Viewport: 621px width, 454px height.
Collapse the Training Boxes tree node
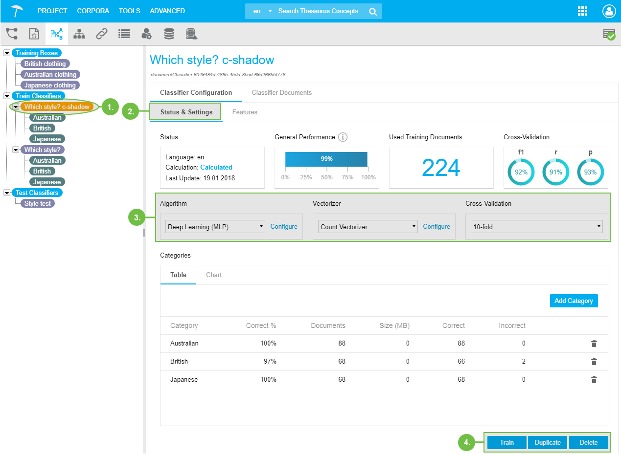click(7, 53)
